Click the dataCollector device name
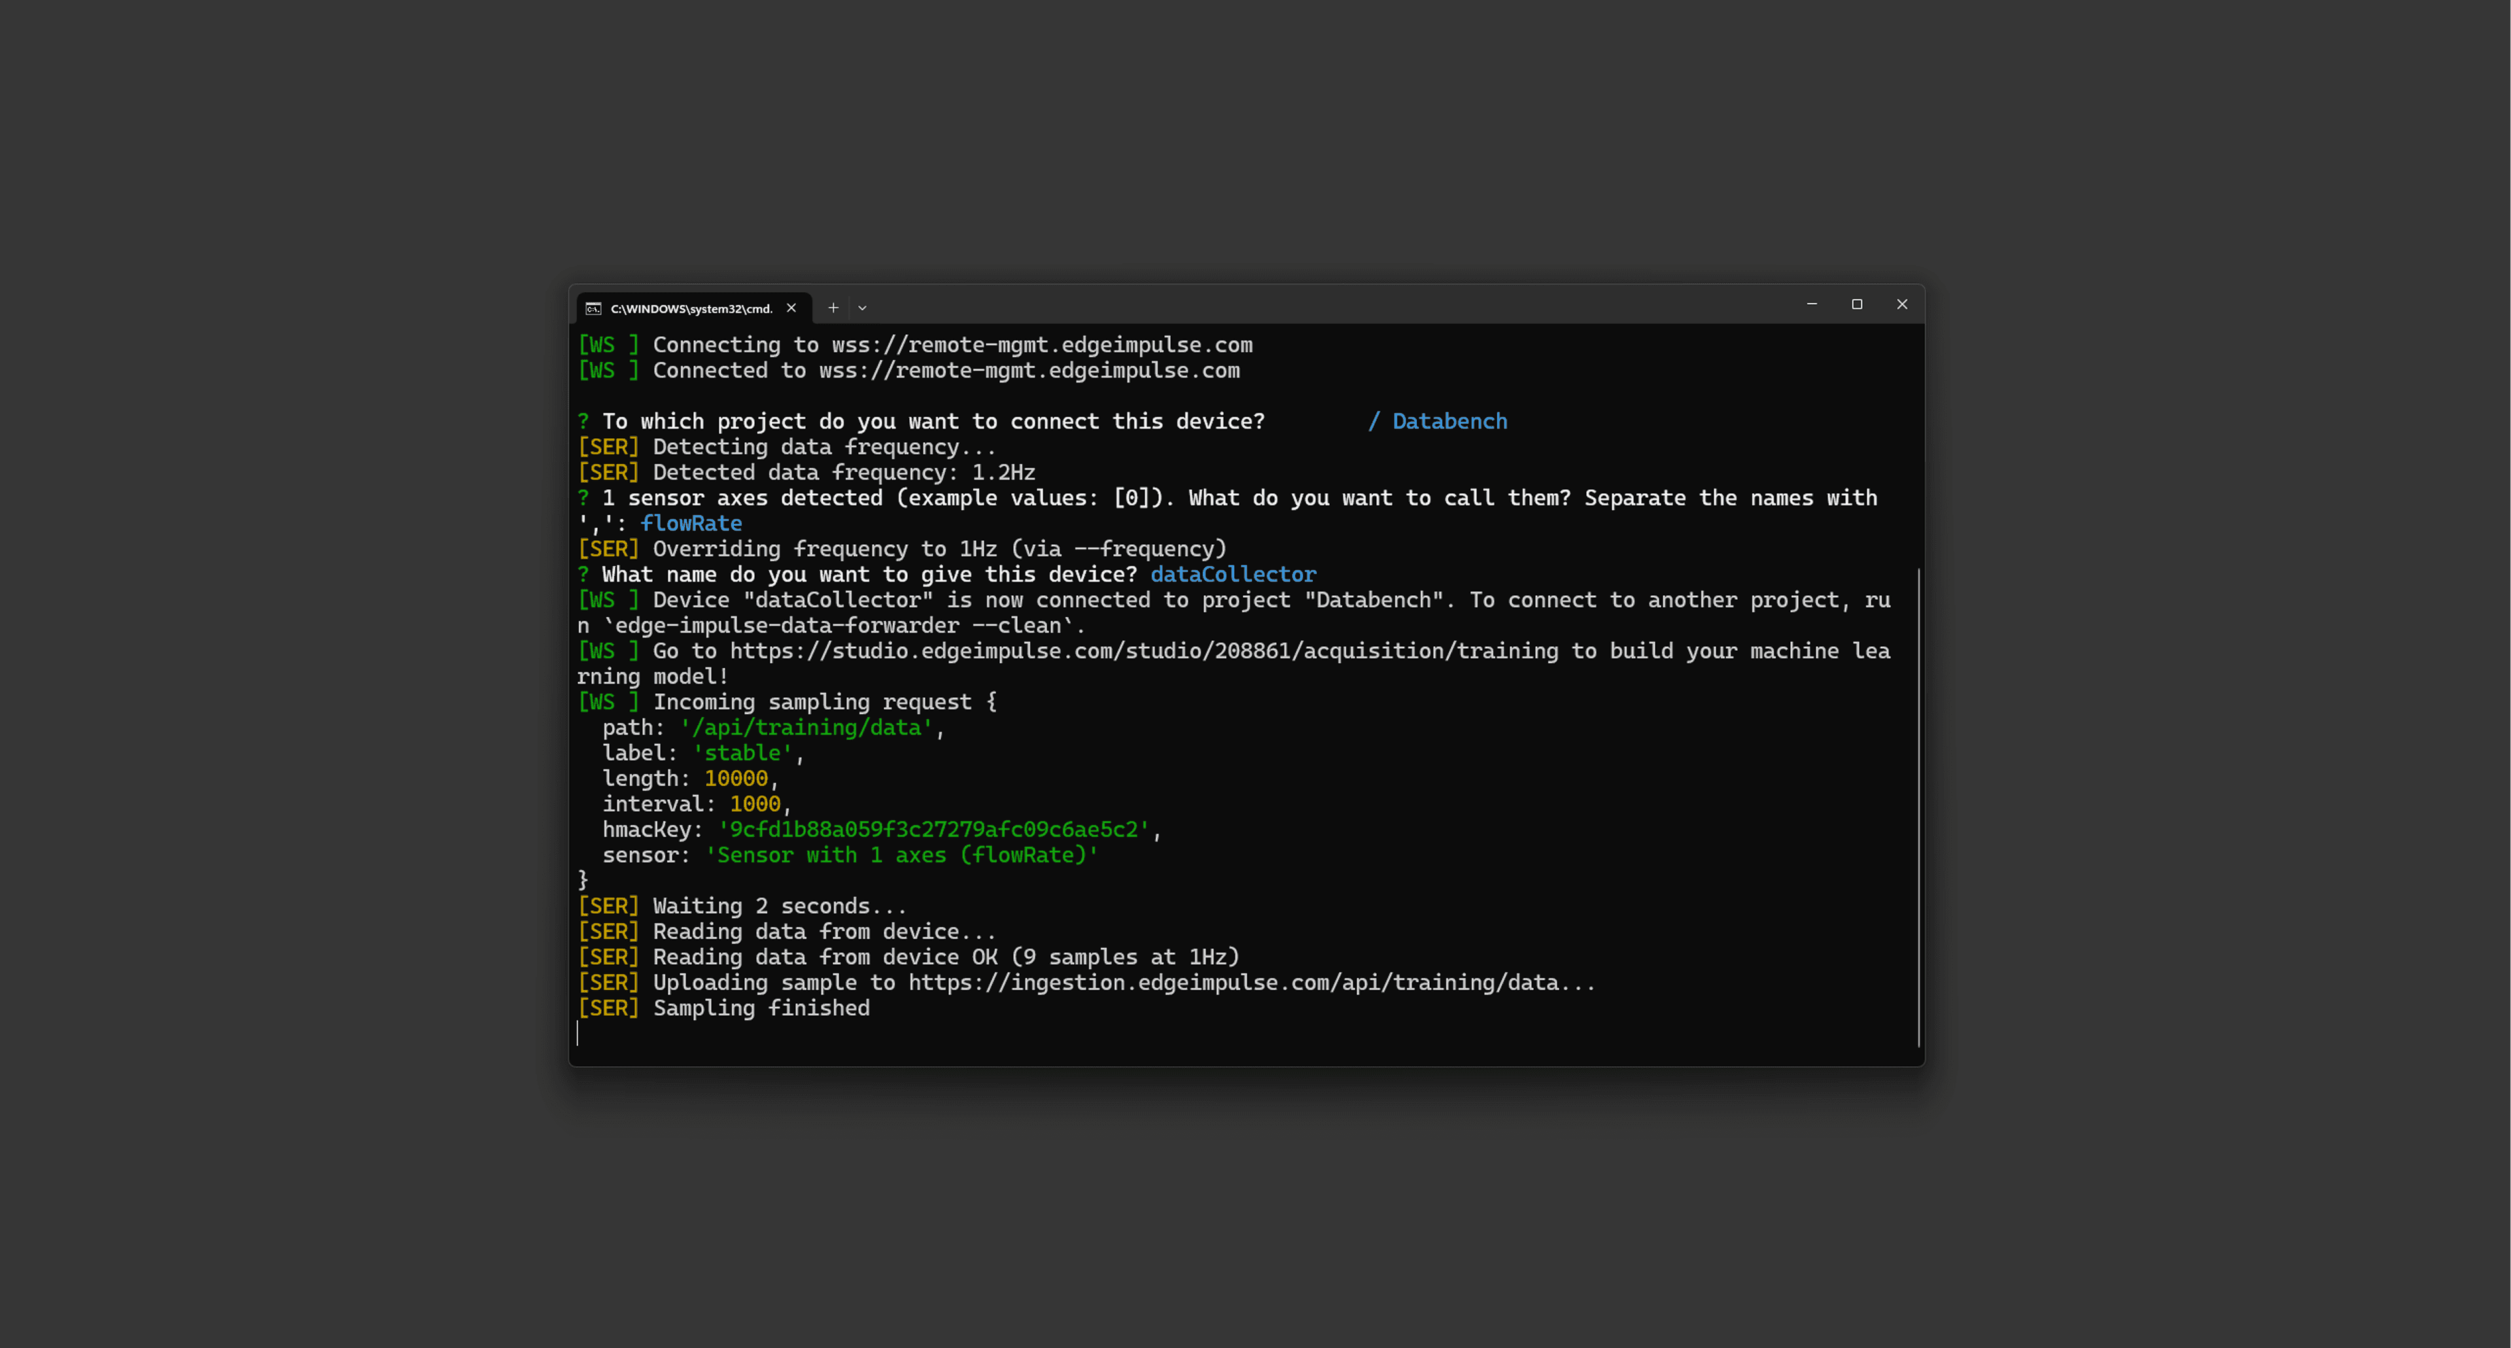Image resolution: width=2511 pixels, height=1348 pixels. tap(1233, 574)
